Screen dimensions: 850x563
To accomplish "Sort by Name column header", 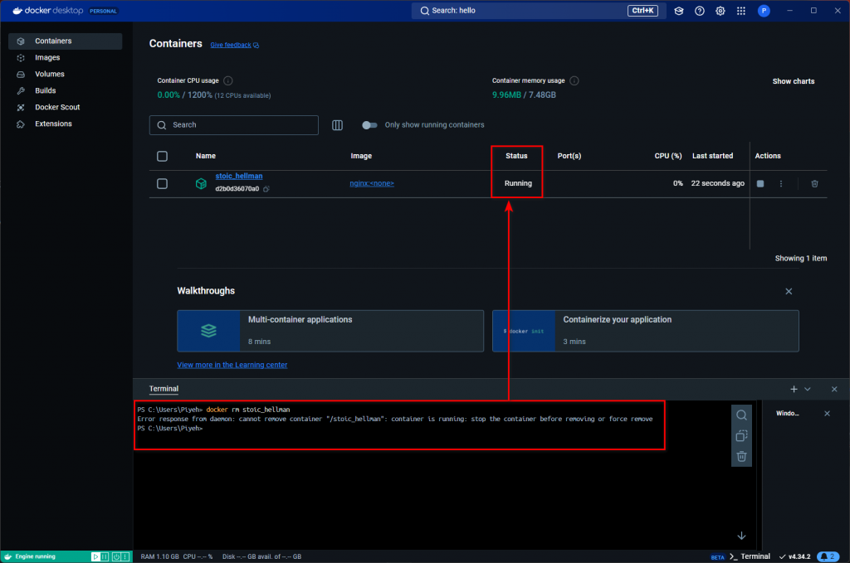I will [x=206, y=156].
